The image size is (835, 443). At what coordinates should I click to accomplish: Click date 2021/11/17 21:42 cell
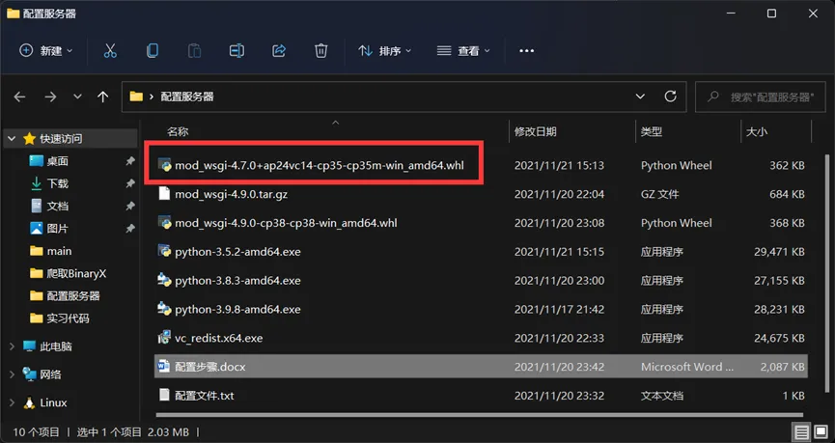(x=559, y=310)
